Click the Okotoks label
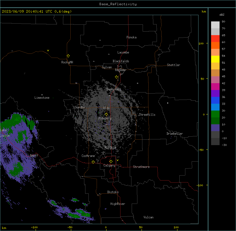 pos(113,192)
